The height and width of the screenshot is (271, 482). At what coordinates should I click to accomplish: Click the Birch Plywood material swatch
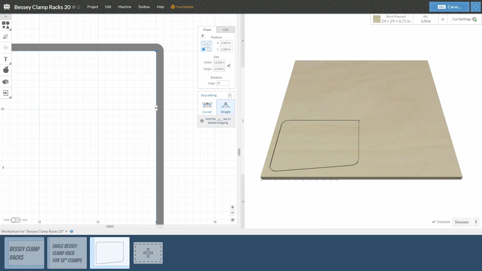[377, 19]
